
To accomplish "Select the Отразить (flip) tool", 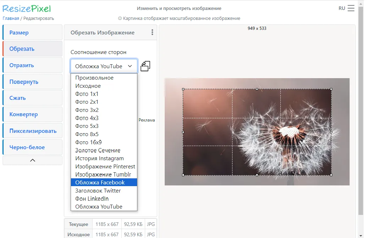I will point(32,65).
